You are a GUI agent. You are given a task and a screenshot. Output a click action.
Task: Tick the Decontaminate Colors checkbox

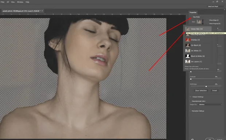tap(191, 101)
